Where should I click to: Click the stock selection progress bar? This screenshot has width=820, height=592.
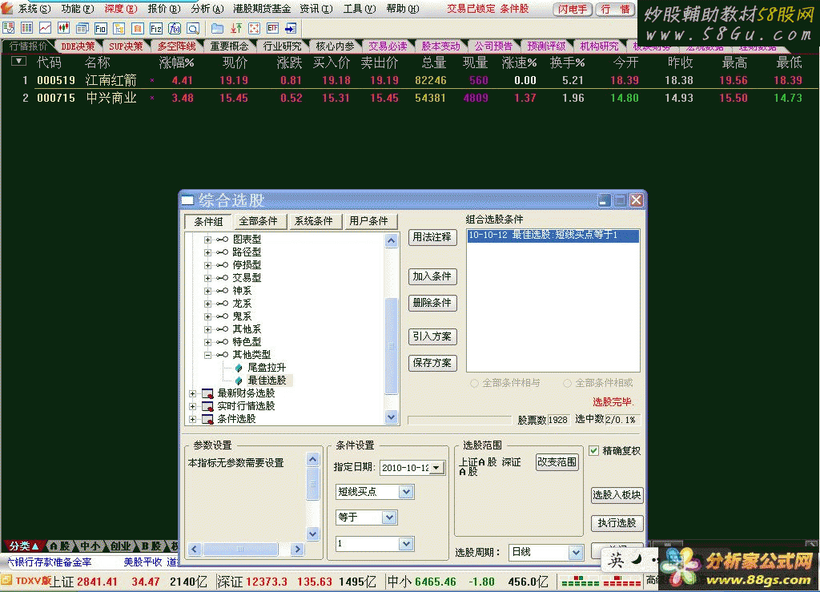(459, 420)
